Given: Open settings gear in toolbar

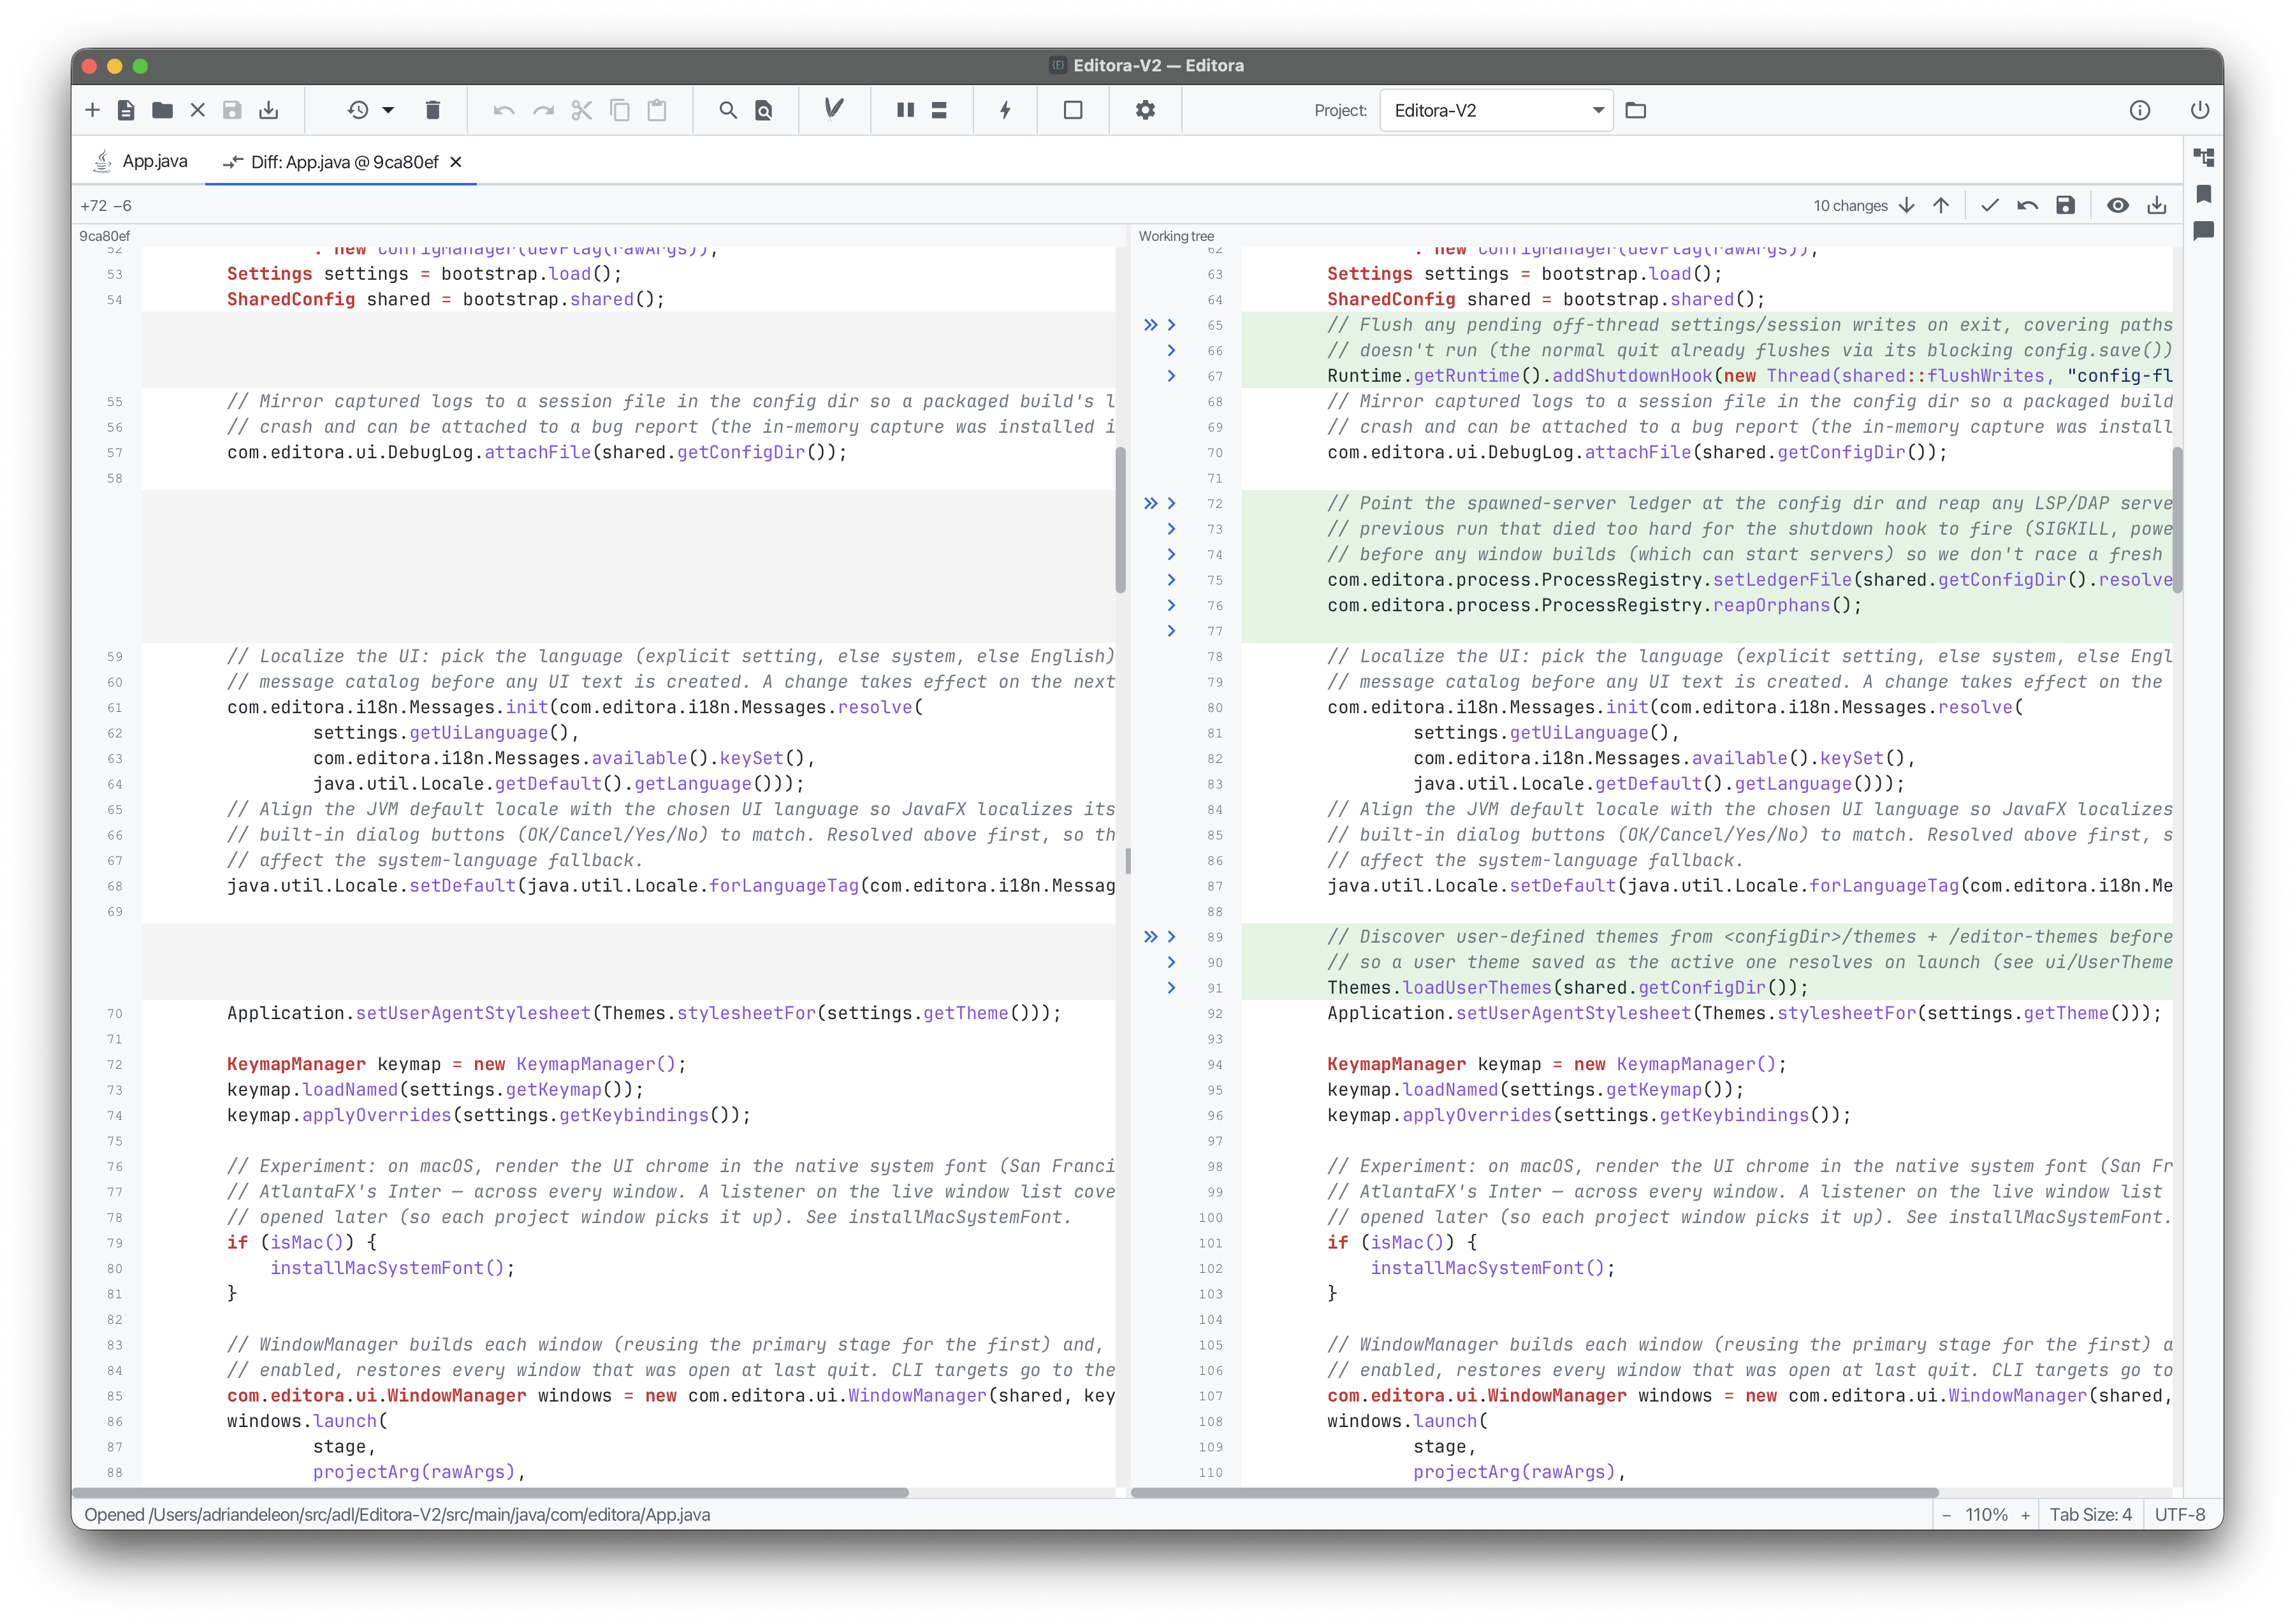Looking at the screenshot, I should pos(1145,110).
